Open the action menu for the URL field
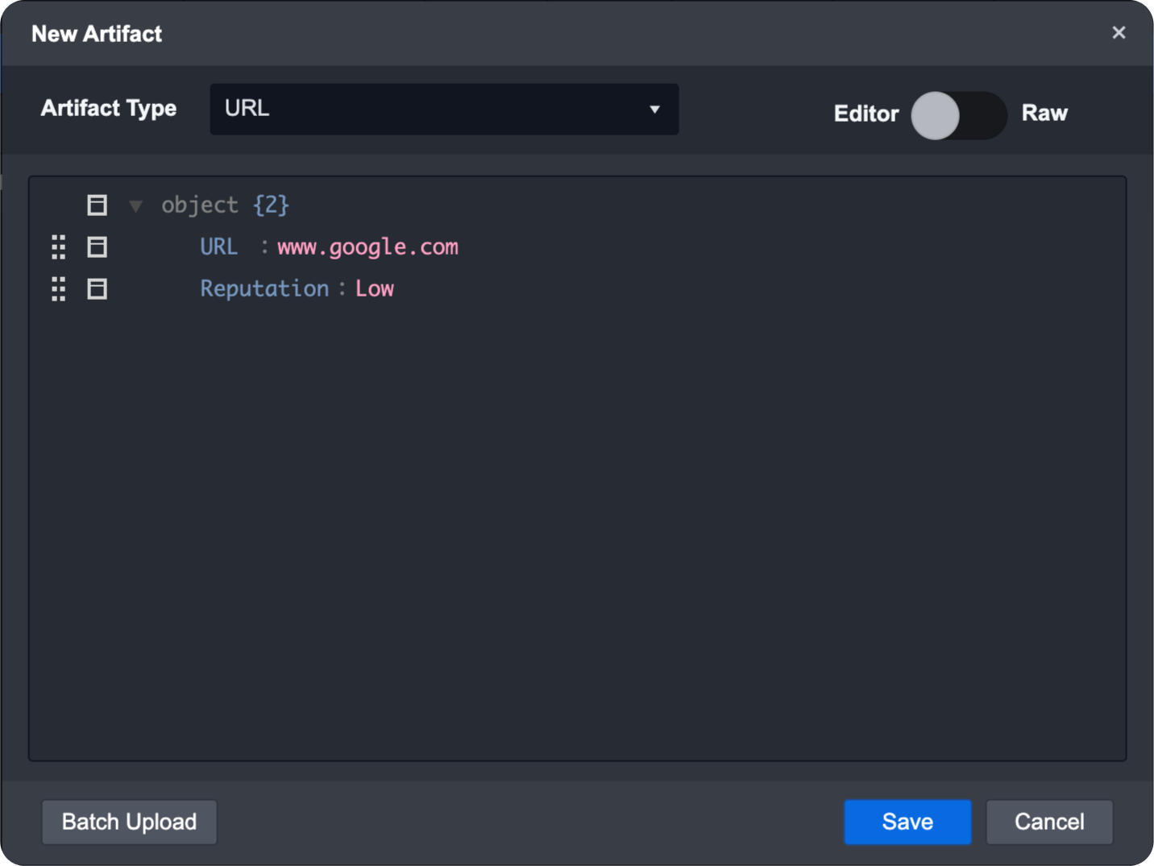Screen dimensions: 1154x866 click(97, 247)
